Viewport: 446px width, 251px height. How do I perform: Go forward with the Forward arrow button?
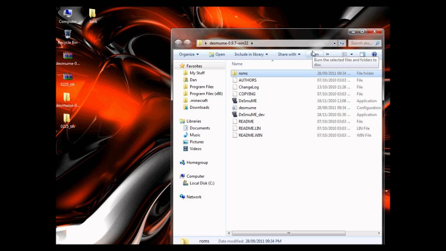187,43
